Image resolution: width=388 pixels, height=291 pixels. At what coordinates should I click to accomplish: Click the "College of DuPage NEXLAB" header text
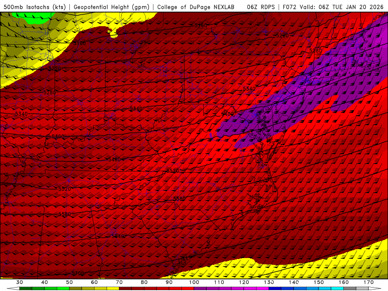(x=196, y=7)
